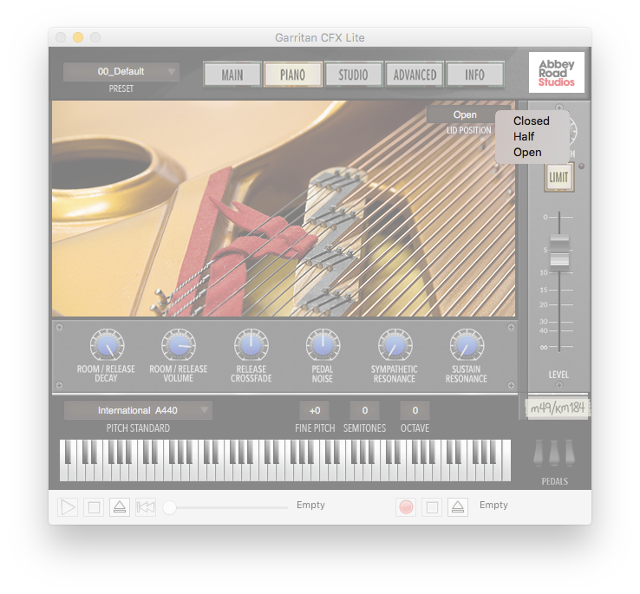Viewport: 640px width, 594px height.
Task: Toggle the LIMIT button
Action: pos(558,177)
